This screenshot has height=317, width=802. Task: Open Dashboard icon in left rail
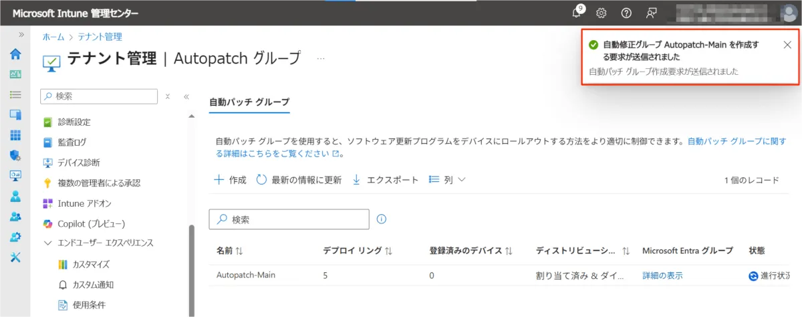coord(15,75)
